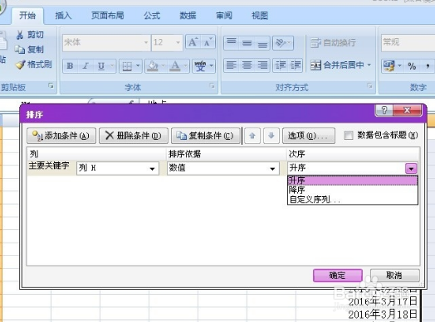Click 添加条件 (Add Level) button
This screenshot has height=322, width=435.
61,136
